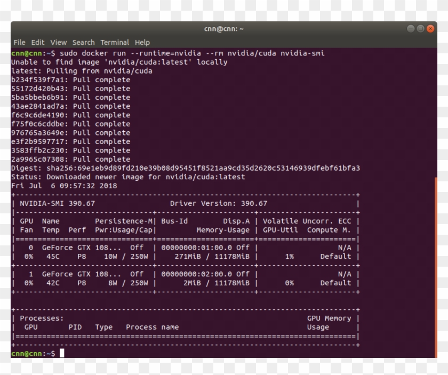
Task: Click the f75f0c6cddbe pull complete line
Action: point(70,124)
